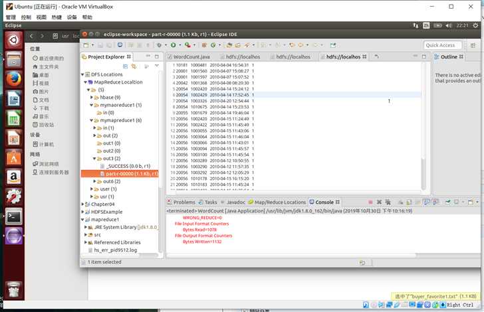Open the Amazon launcher icon

tap(13, 177)
